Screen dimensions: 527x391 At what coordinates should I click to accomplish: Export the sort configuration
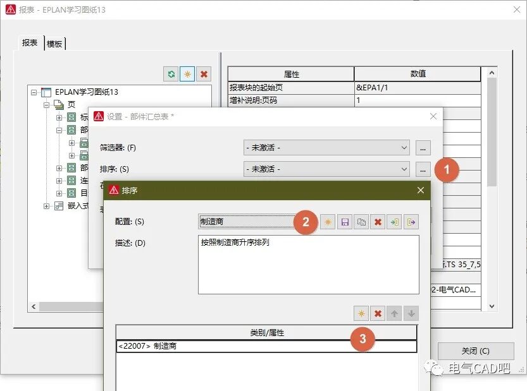click(410, 222)
